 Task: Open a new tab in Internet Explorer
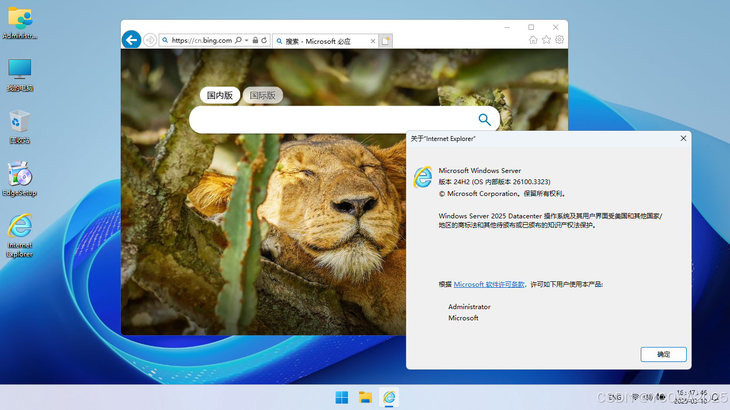[386, 41]
